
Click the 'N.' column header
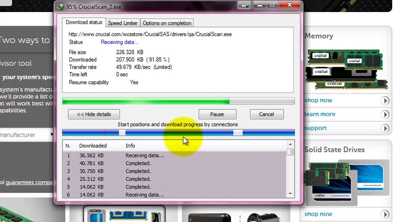(68, 146)
